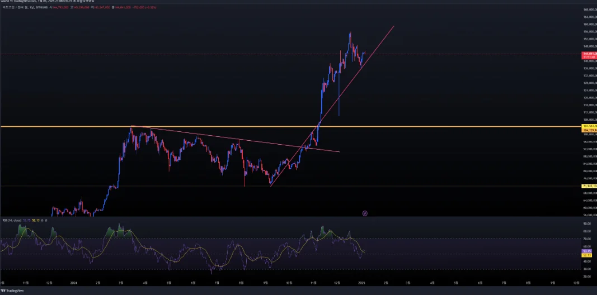Click the 168,000 price axis label
This screenshot has width=597, height=300.
589,9
